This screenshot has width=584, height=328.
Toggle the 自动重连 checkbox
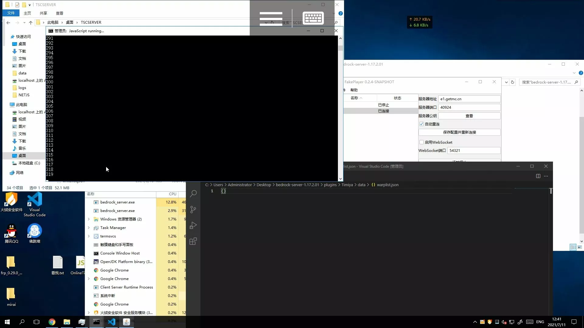pos(422,124)
